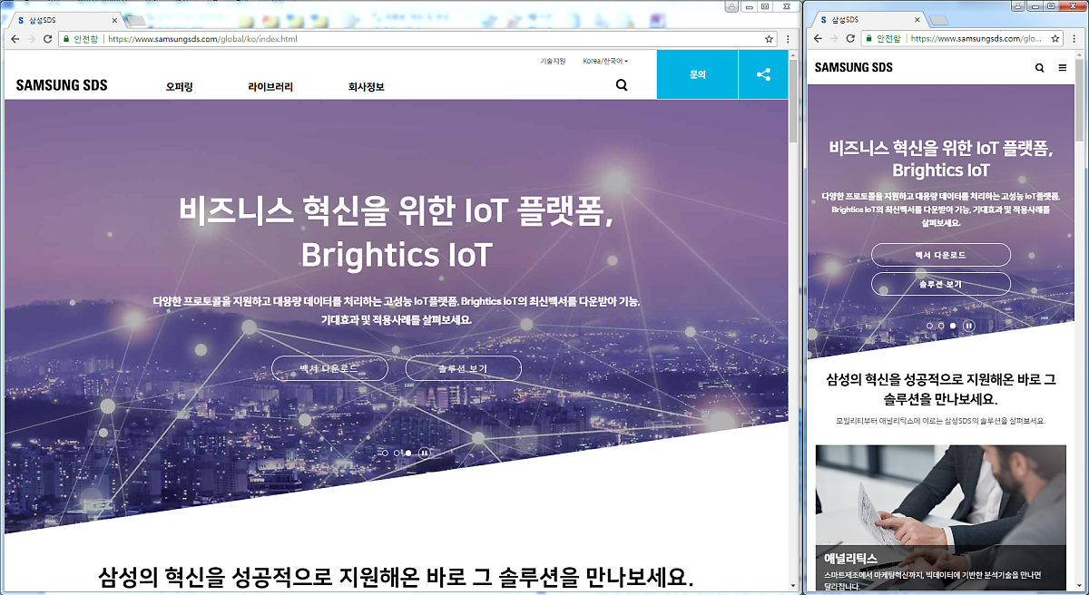Viewport: 1089px width, 595px height.
Task: Select the second carousel dot in the left window
Action: tap(397, 453)
